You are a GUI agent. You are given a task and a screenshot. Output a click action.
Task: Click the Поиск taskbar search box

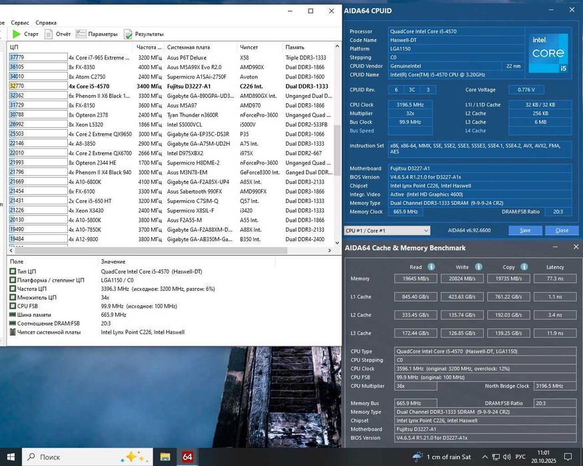coord(87,457)
